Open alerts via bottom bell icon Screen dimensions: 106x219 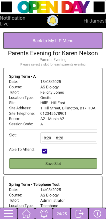(44, 214)
